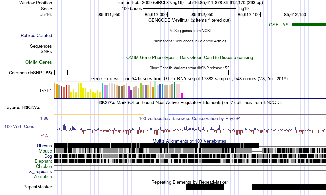Open the 100 Vert. Cons track label
The image size is (326, 195).
[x=19, y=127]
